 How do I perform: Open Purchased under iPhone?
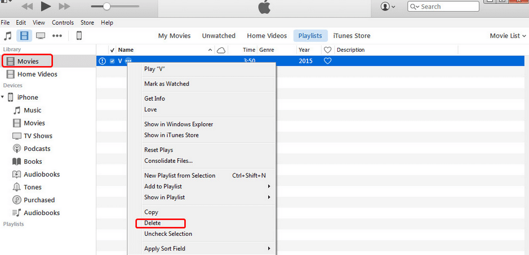(x=33, y=200)
